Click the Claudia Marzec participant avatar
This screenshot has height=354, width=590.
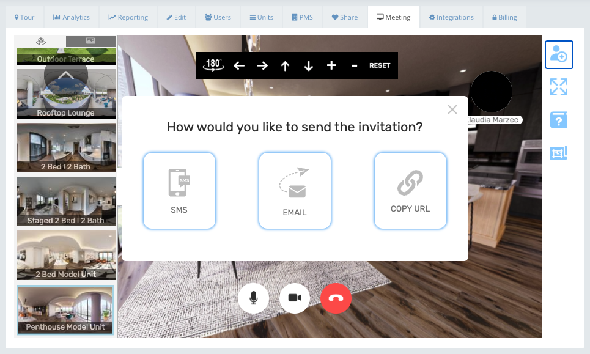click(492, 92)
